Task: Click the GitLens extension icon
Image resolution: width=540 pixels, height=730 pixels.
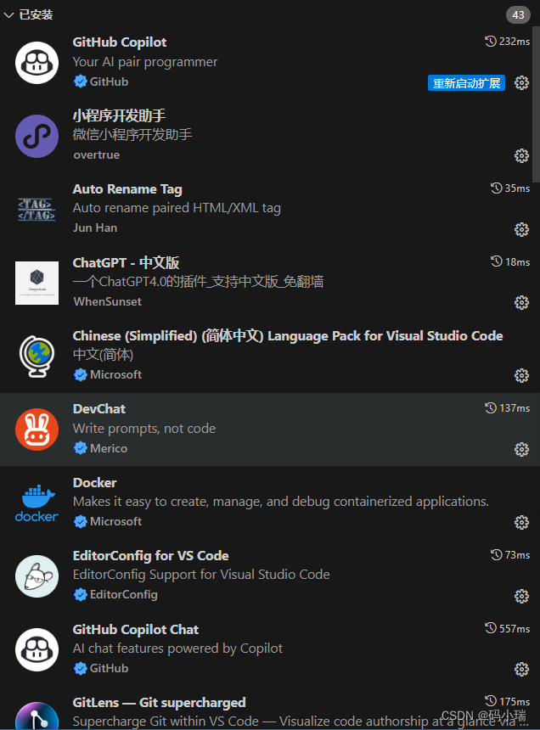Action: 37,716
